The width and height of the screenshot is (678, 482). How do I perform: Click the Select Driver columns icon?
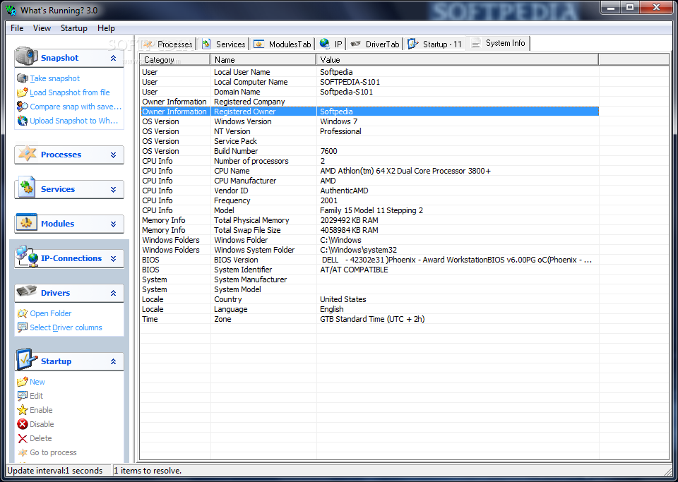pos(23,328)
